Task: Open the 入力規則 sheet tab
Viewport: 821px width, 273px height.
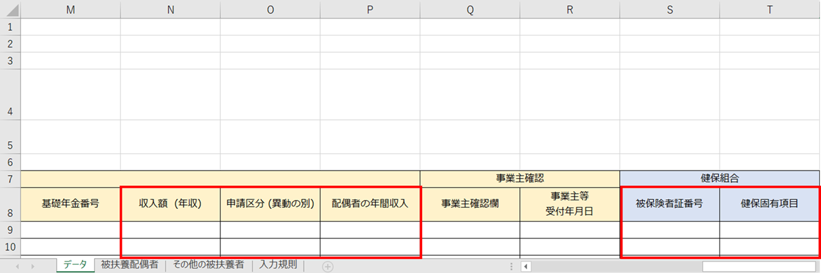Action: pyautogui.click(x=277, y=265)
